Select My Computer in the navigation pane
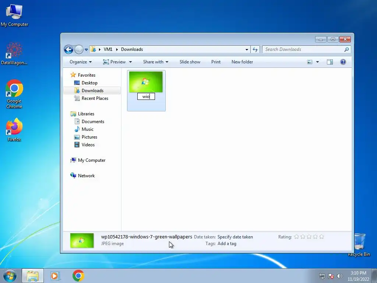 (x=92, y=160)
